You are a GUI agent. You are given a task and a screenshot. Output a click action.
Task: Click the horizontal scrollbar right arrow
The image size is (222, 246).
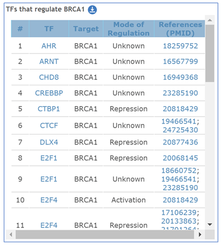tap(200, 234)
